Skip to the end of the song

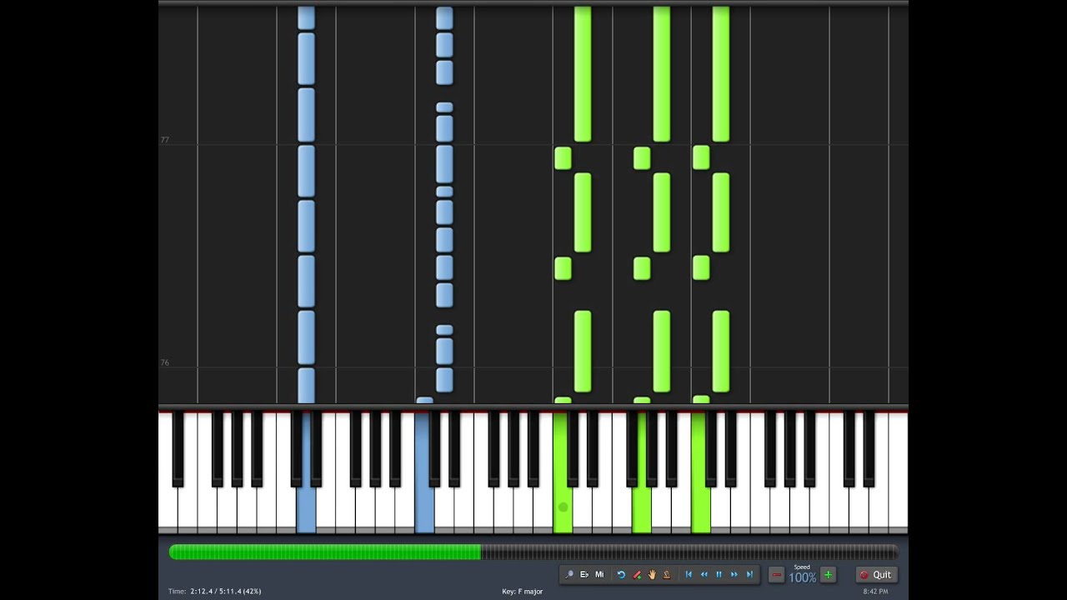pyautogui.click(x=749, y=574)
